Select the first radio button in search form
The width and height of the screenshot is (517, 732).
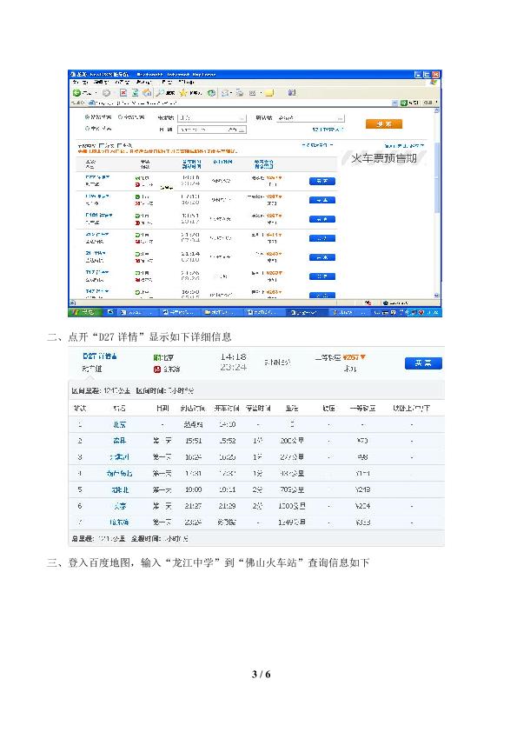coord(87,117)
